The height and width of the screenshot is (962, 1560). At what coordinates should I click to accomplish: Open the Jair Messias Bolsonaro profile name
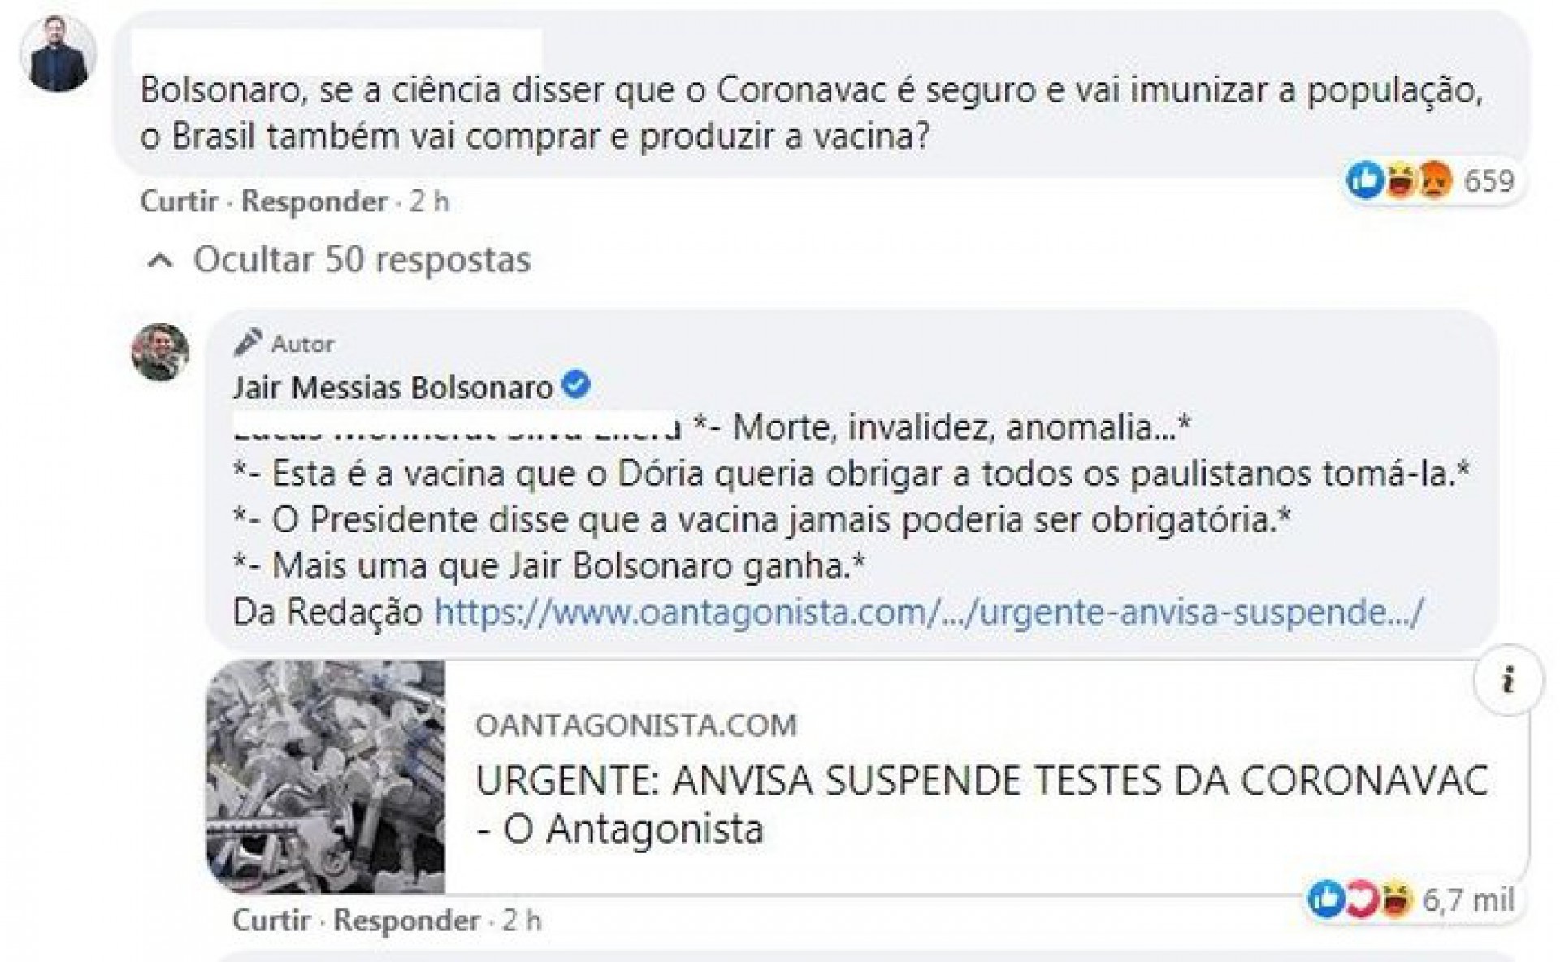click(393, 388)
